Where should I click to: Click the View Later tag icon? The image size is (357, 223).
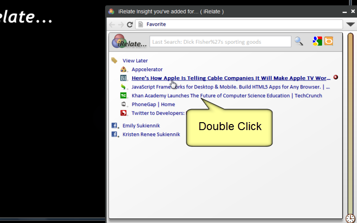(114, 60)
